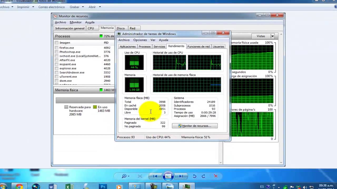Open the zoom magnifier in photo viewer
The width and height of the screenshot is (337, 189).
coord(124,176)
